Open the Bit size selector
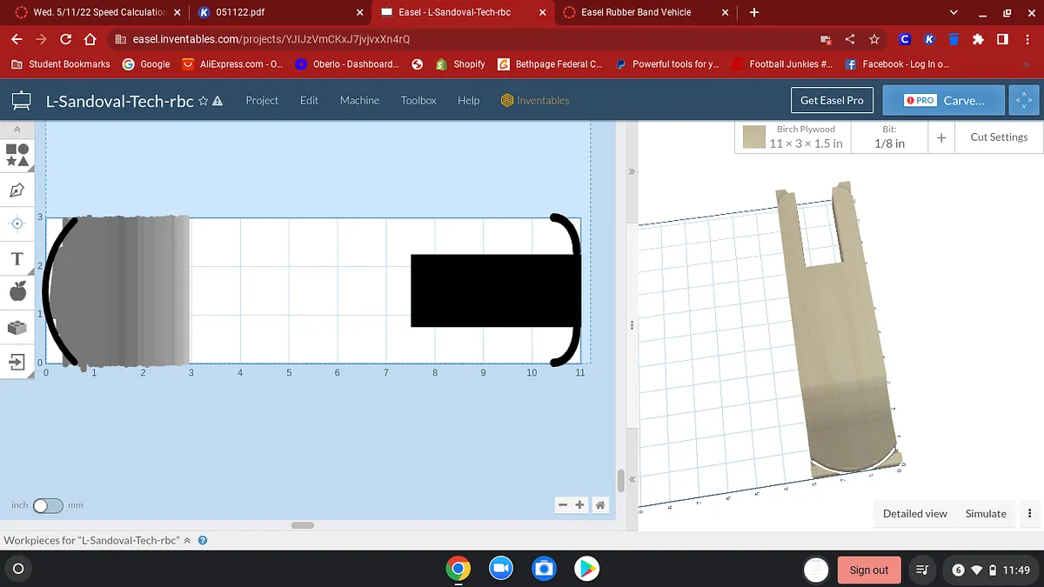Image resolution: width=1044 pixels, height=587 pixels. 888,137
